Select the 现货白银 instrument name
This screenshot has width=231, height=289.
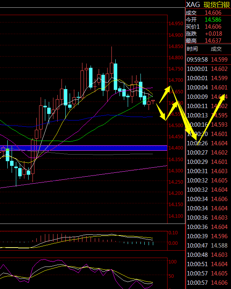pos(217,5)
